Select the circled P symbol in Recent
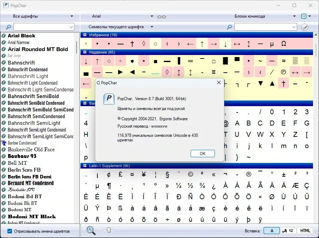Screen dimensions: 319x238 (x=283, y=72)
